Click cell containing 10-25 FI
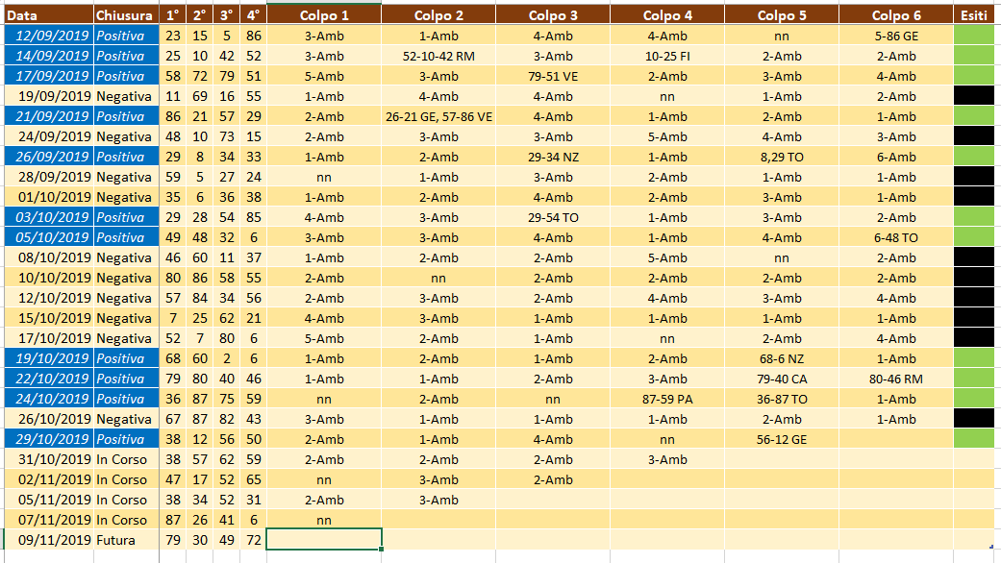Viewport: 1001px width, 563px height. point(667,56)
